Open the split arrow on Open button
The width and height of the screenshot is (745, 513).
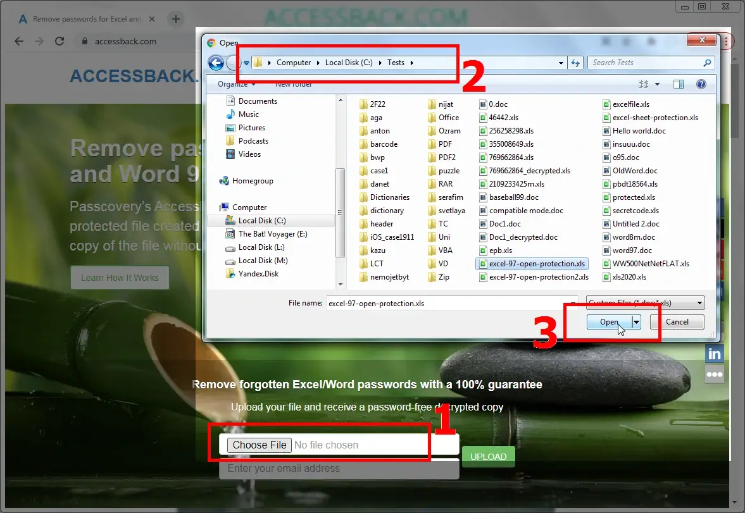[636, 322]
